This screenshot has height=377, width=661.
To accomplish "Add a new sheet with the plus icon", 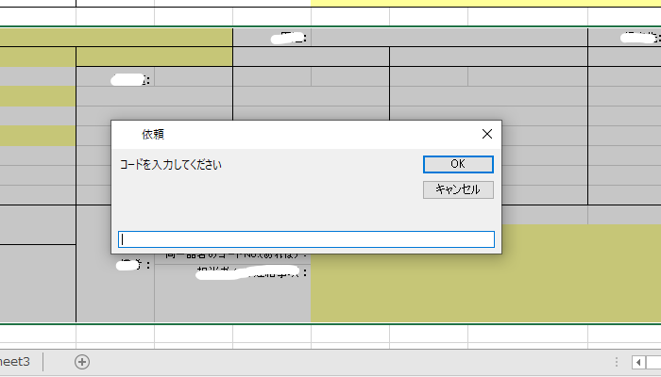I will [82, 362].
